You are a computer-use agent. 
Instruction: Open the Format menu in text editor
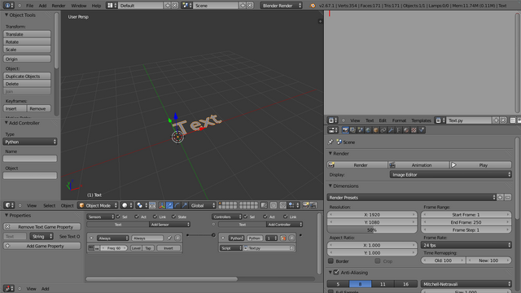click(399, 120)
